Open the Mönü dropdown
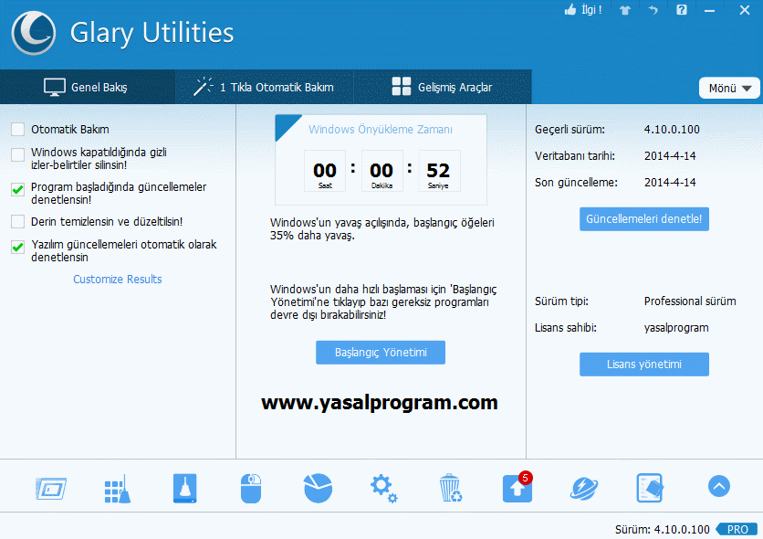The image size is (763, 539). pos(728,88)
